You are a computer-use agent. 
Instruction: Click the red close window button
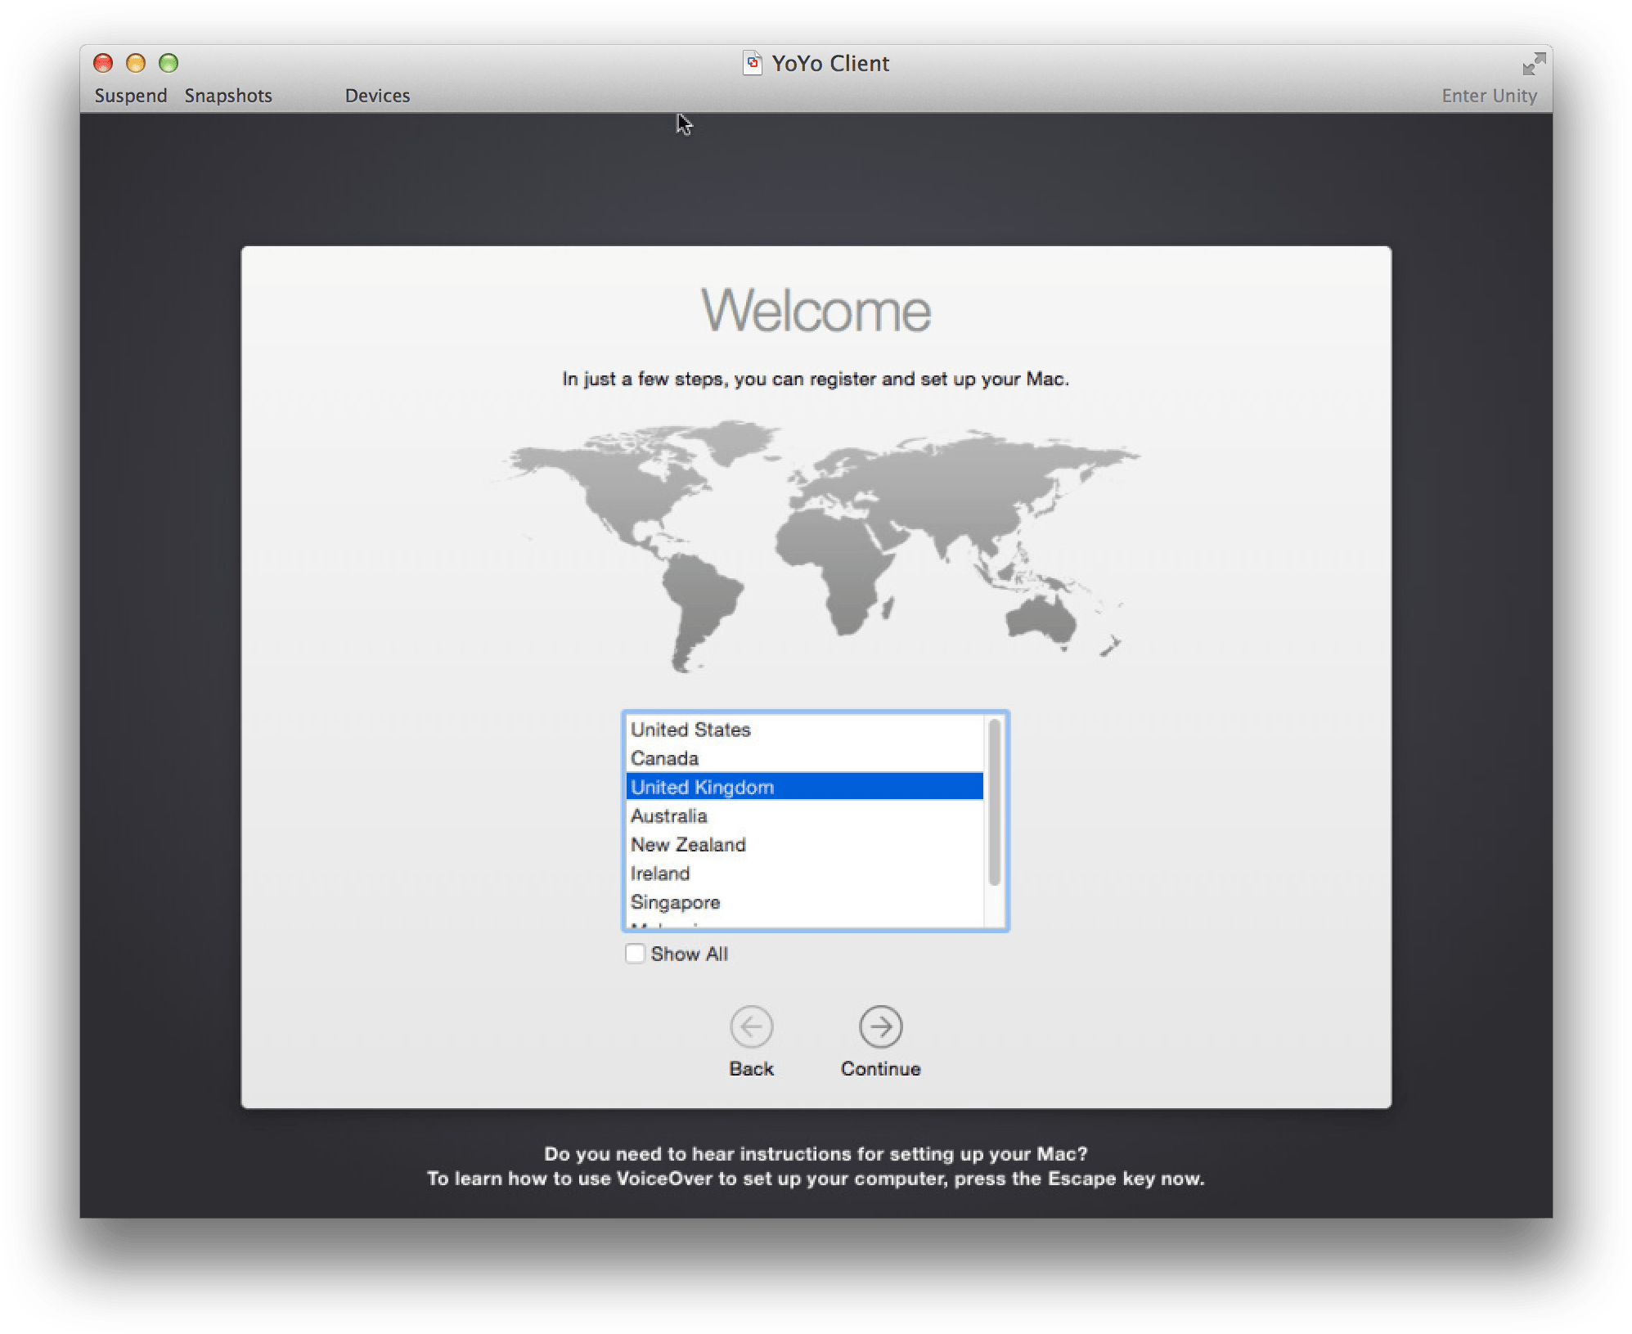103,63
